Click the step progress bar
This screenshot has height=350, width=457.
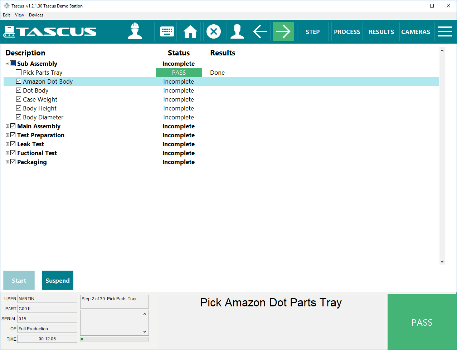[115, 339]
